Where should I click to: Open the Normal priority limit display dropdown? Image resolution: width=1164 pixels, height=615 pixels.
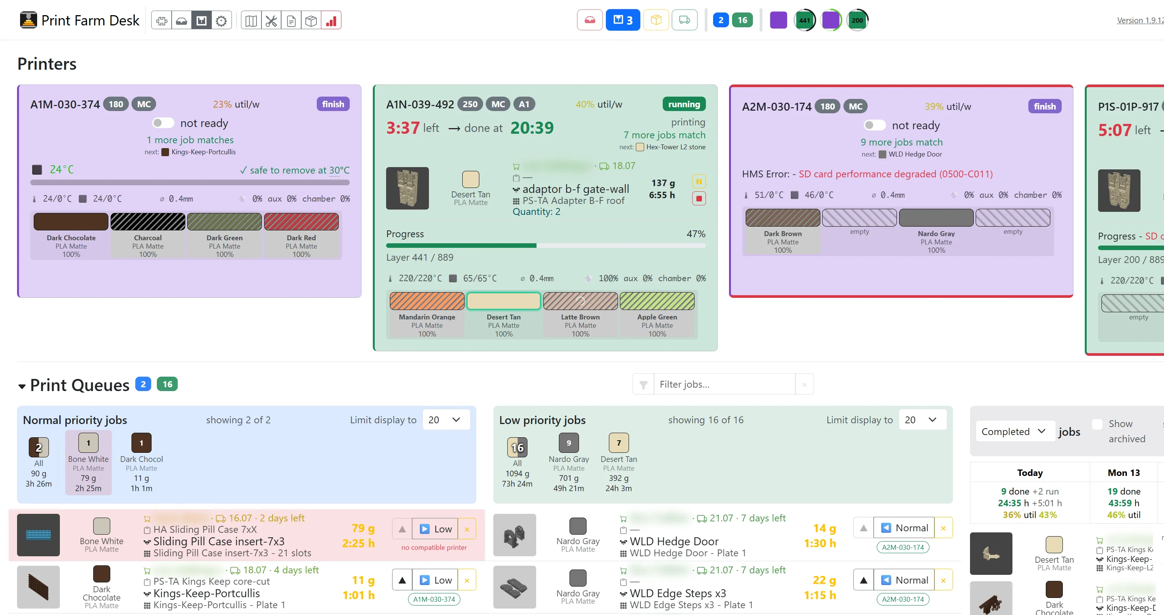(446, 420)
